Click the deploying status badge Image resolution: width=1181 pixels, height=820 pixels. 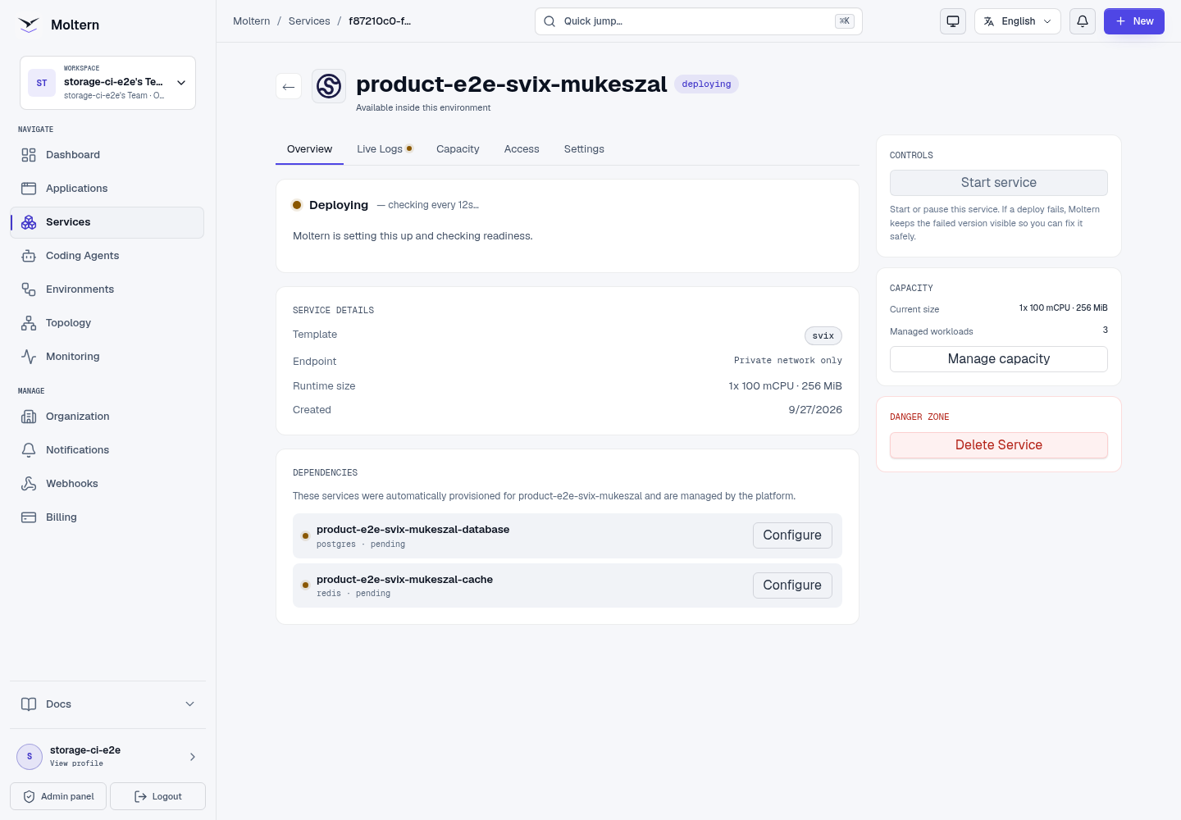[706, 84]
